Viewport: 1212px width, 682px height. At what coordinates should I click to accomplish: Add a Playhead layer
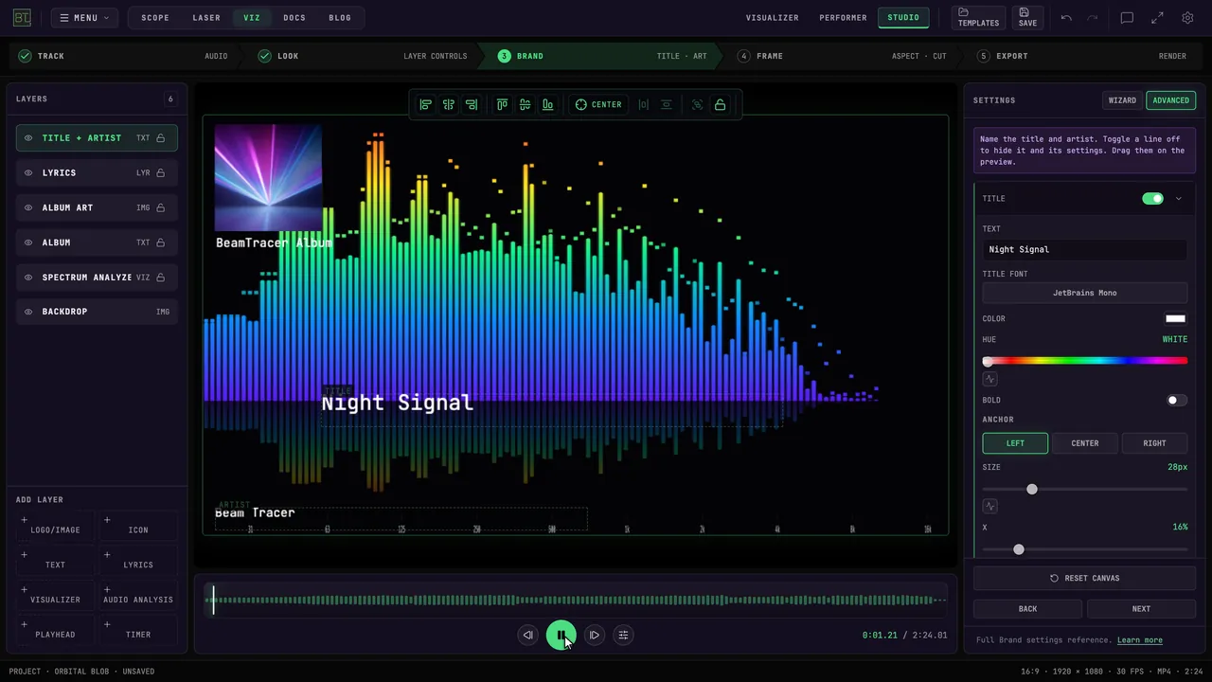(55, 629)
